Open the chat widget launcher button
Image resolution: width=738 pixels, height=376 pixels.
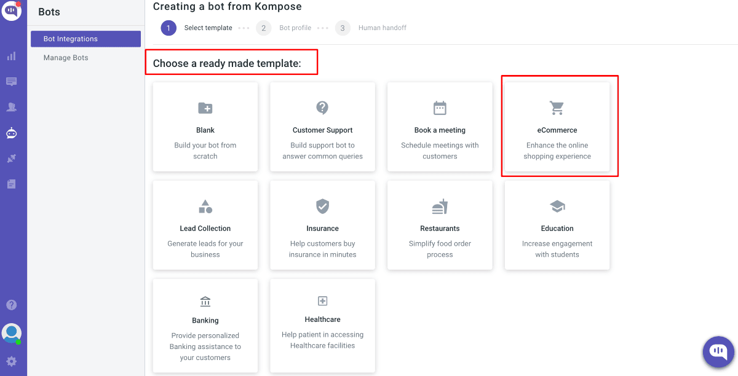[718, 352]
